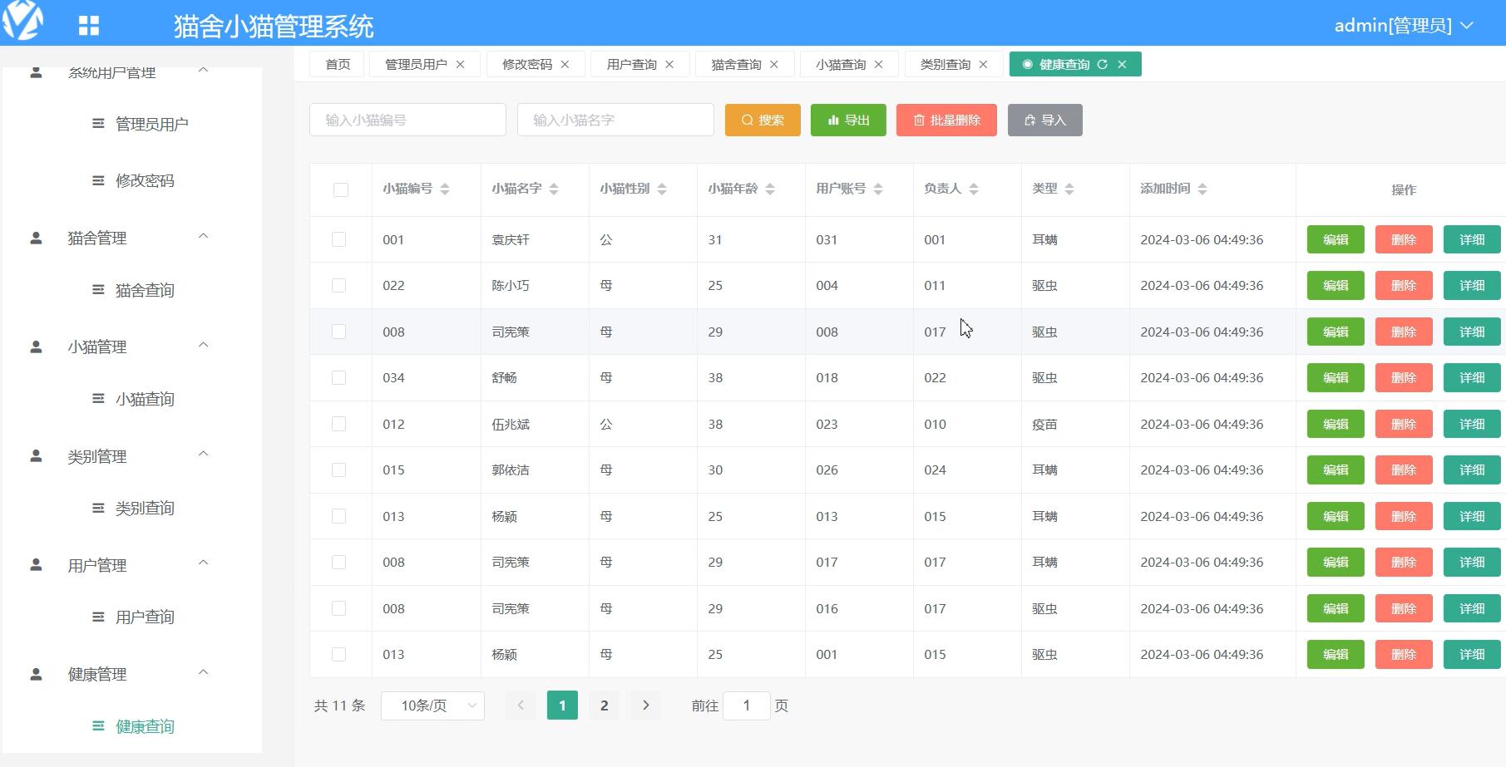
Task: Click the 输入小猫名字 input field
Action: pyautogui.click(x=615, y=120)
